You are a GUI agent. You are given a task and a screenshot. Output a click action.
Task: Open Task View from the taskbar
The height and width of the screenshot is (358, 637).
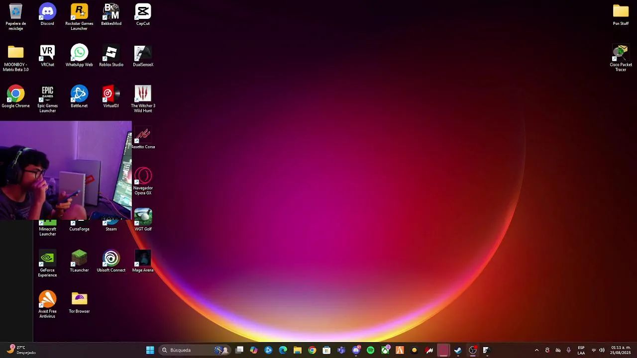pos(239,350)
